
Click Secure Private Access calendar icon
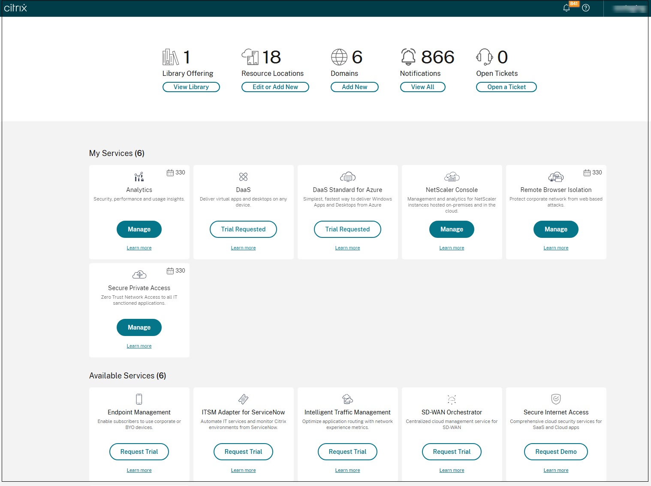click(170, 271)
